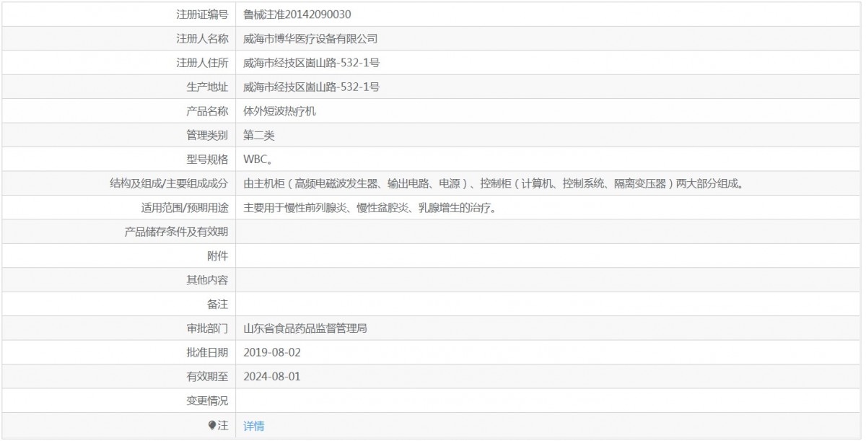
Task: Click the 产品名称 label
Action: pyautogui.click(x=207, y=111)
